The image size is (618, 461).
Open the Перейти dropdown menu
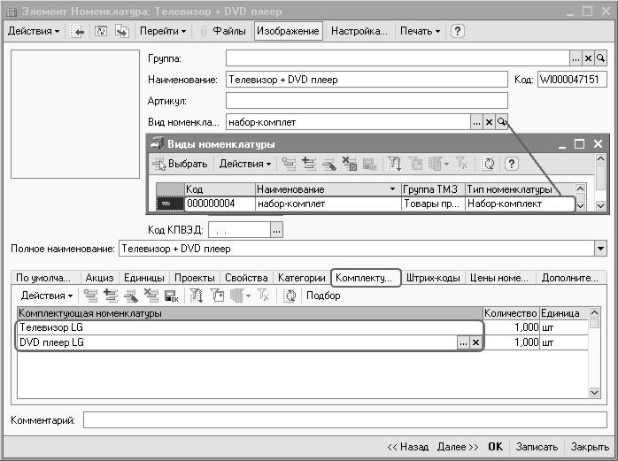tap(163, 31)
